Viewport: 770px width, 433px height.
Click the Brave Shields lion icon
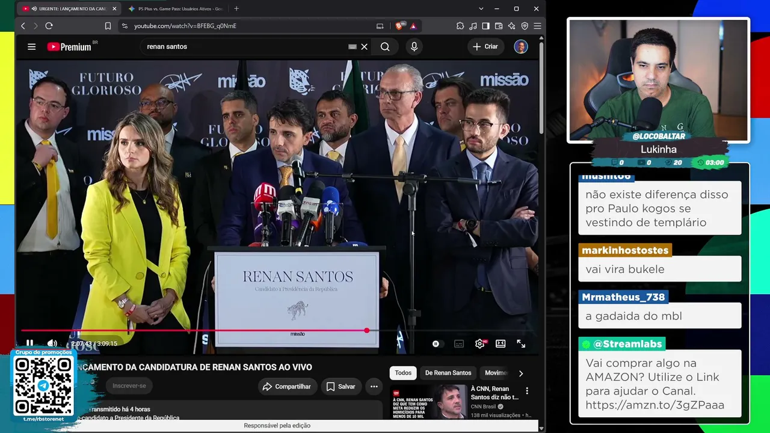pyautogui.click(x=399, y=26)
